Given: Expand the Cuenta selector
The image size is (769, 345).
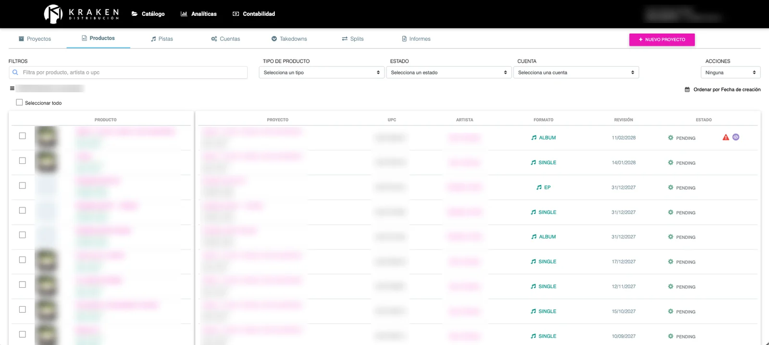Looking at the screenshot, I should (576, 73).
